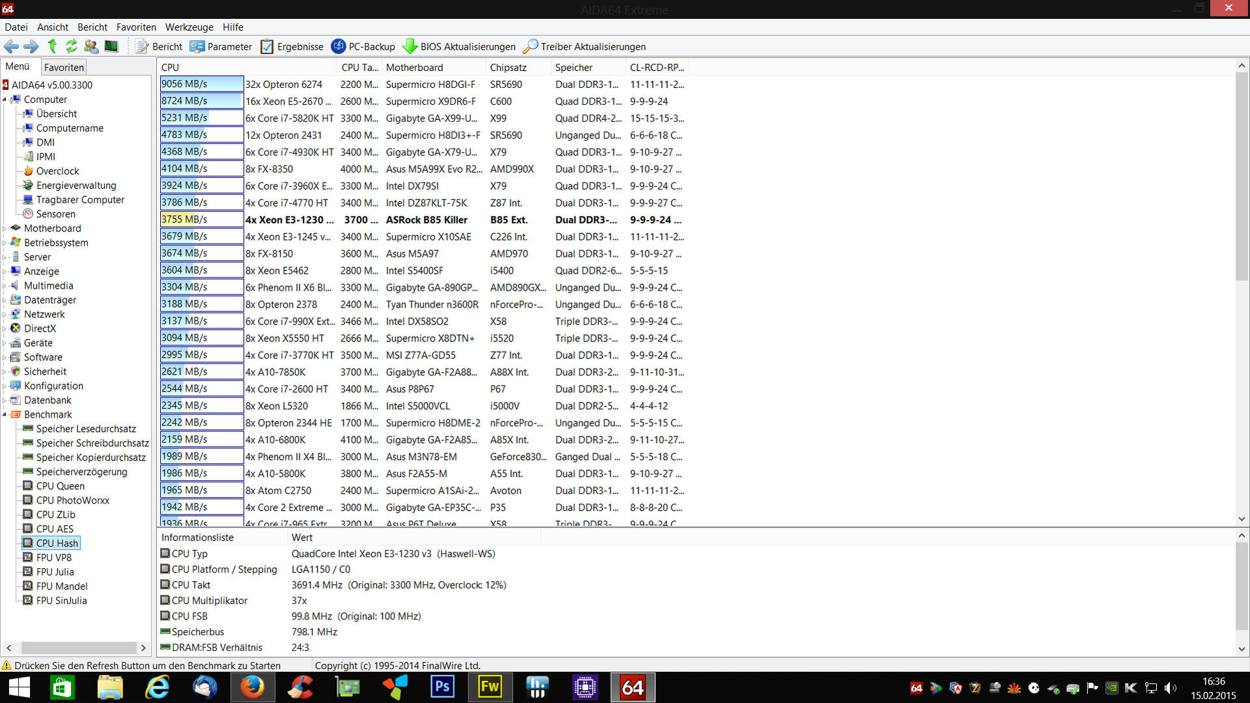Viewport: 1250px width, 703px height.
Task: Open the Bericht menu
Action: pos(92,27)
